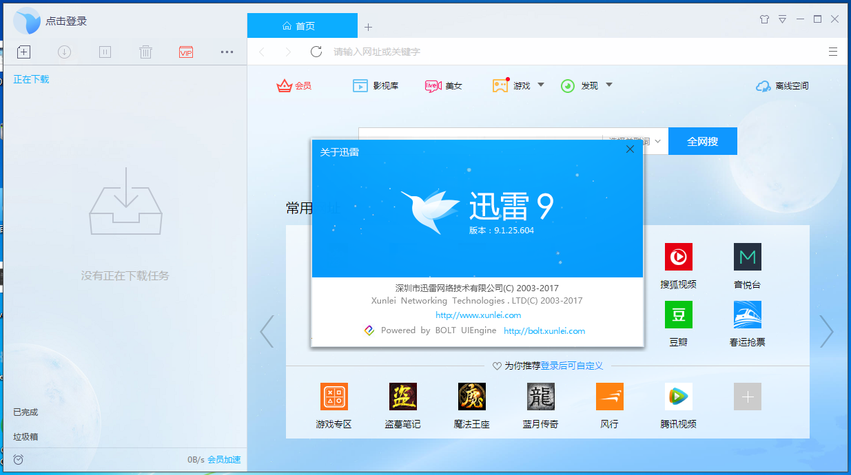Open the 豆瓣 shortcut icon
This screenshot has width=851, height=475.
pos(678,315)
